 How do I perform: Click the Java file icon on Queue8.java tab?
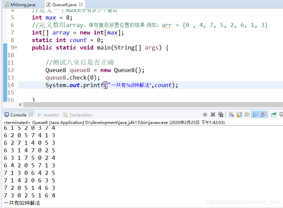pyautogui.click(x=48, y=4)
